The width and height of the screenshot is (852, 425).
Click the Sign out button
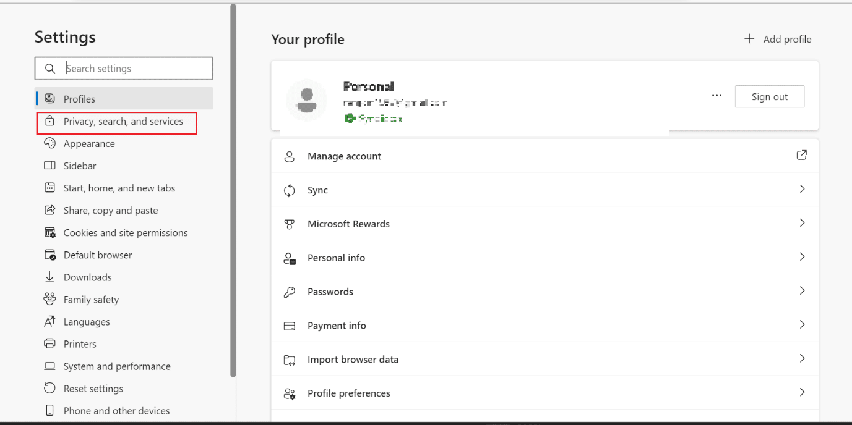tap(769, 96)
